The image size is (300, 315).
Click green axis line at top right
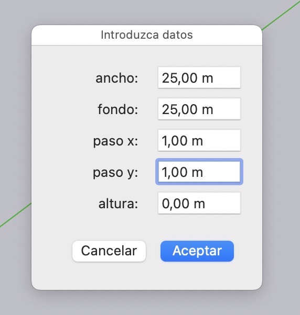tap(282, 15)
